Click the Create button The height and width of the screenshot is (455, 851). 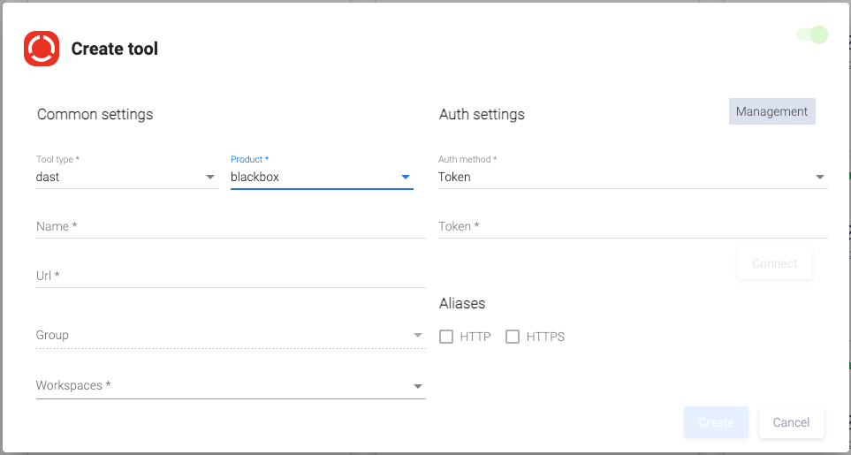click(716, 422)
